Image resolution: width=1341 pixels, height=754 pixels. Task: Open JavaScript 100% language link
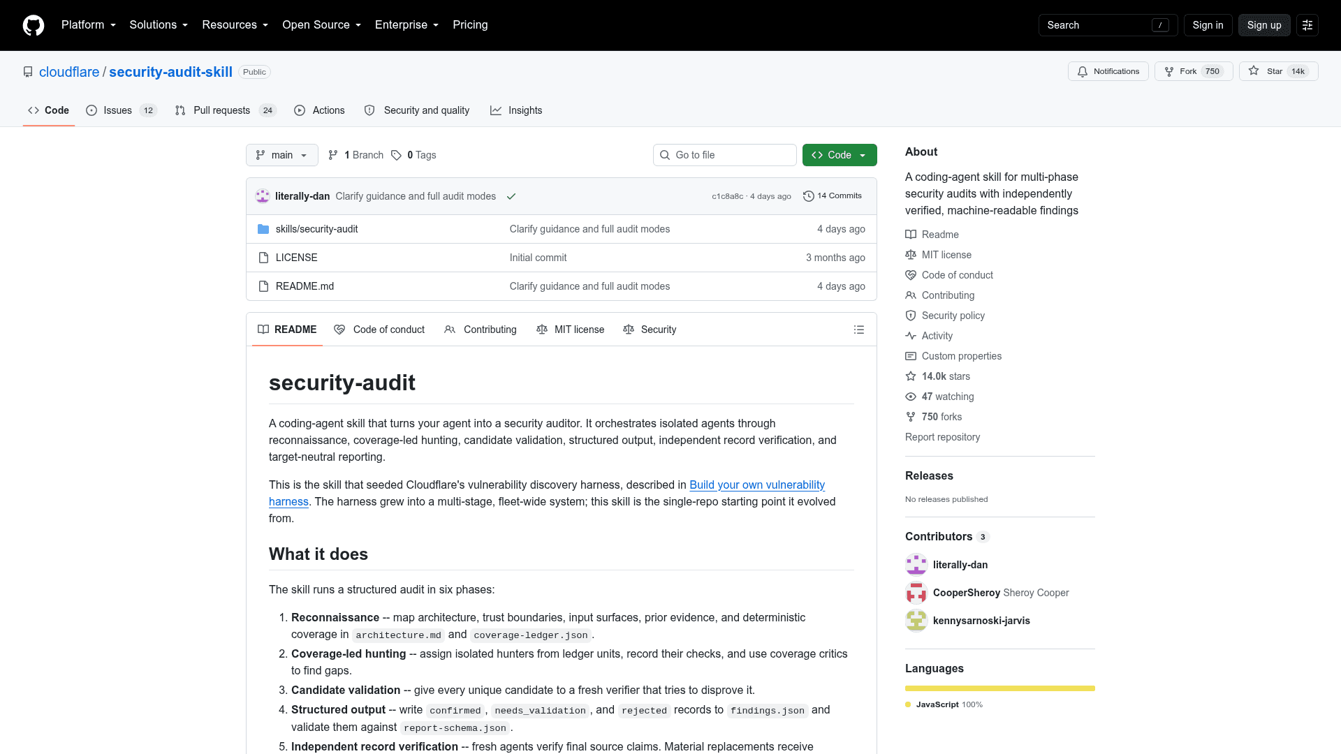click(x=944, y=704)
